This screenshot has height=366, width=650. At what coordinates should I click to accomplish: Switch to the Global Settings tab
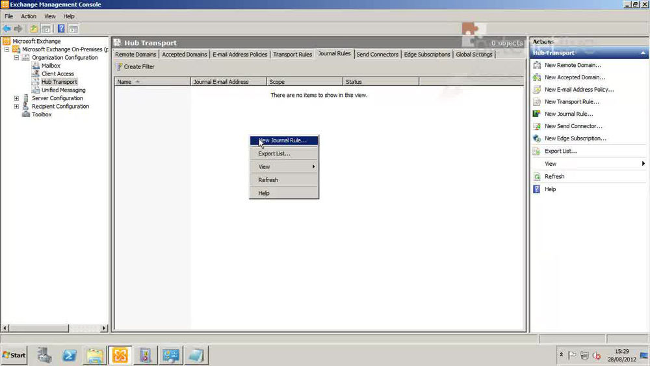coord(474,55)
